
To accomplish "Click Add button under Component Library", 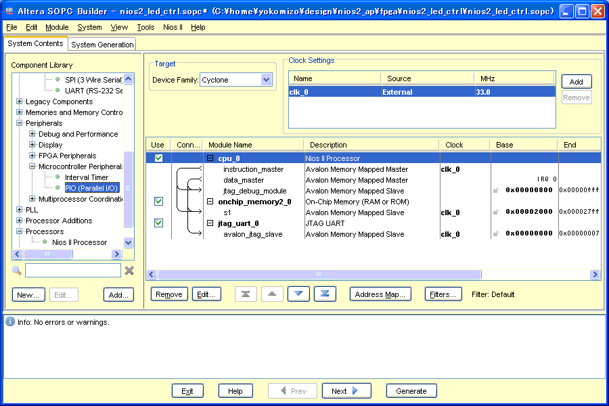I will (x=118, y=295).
